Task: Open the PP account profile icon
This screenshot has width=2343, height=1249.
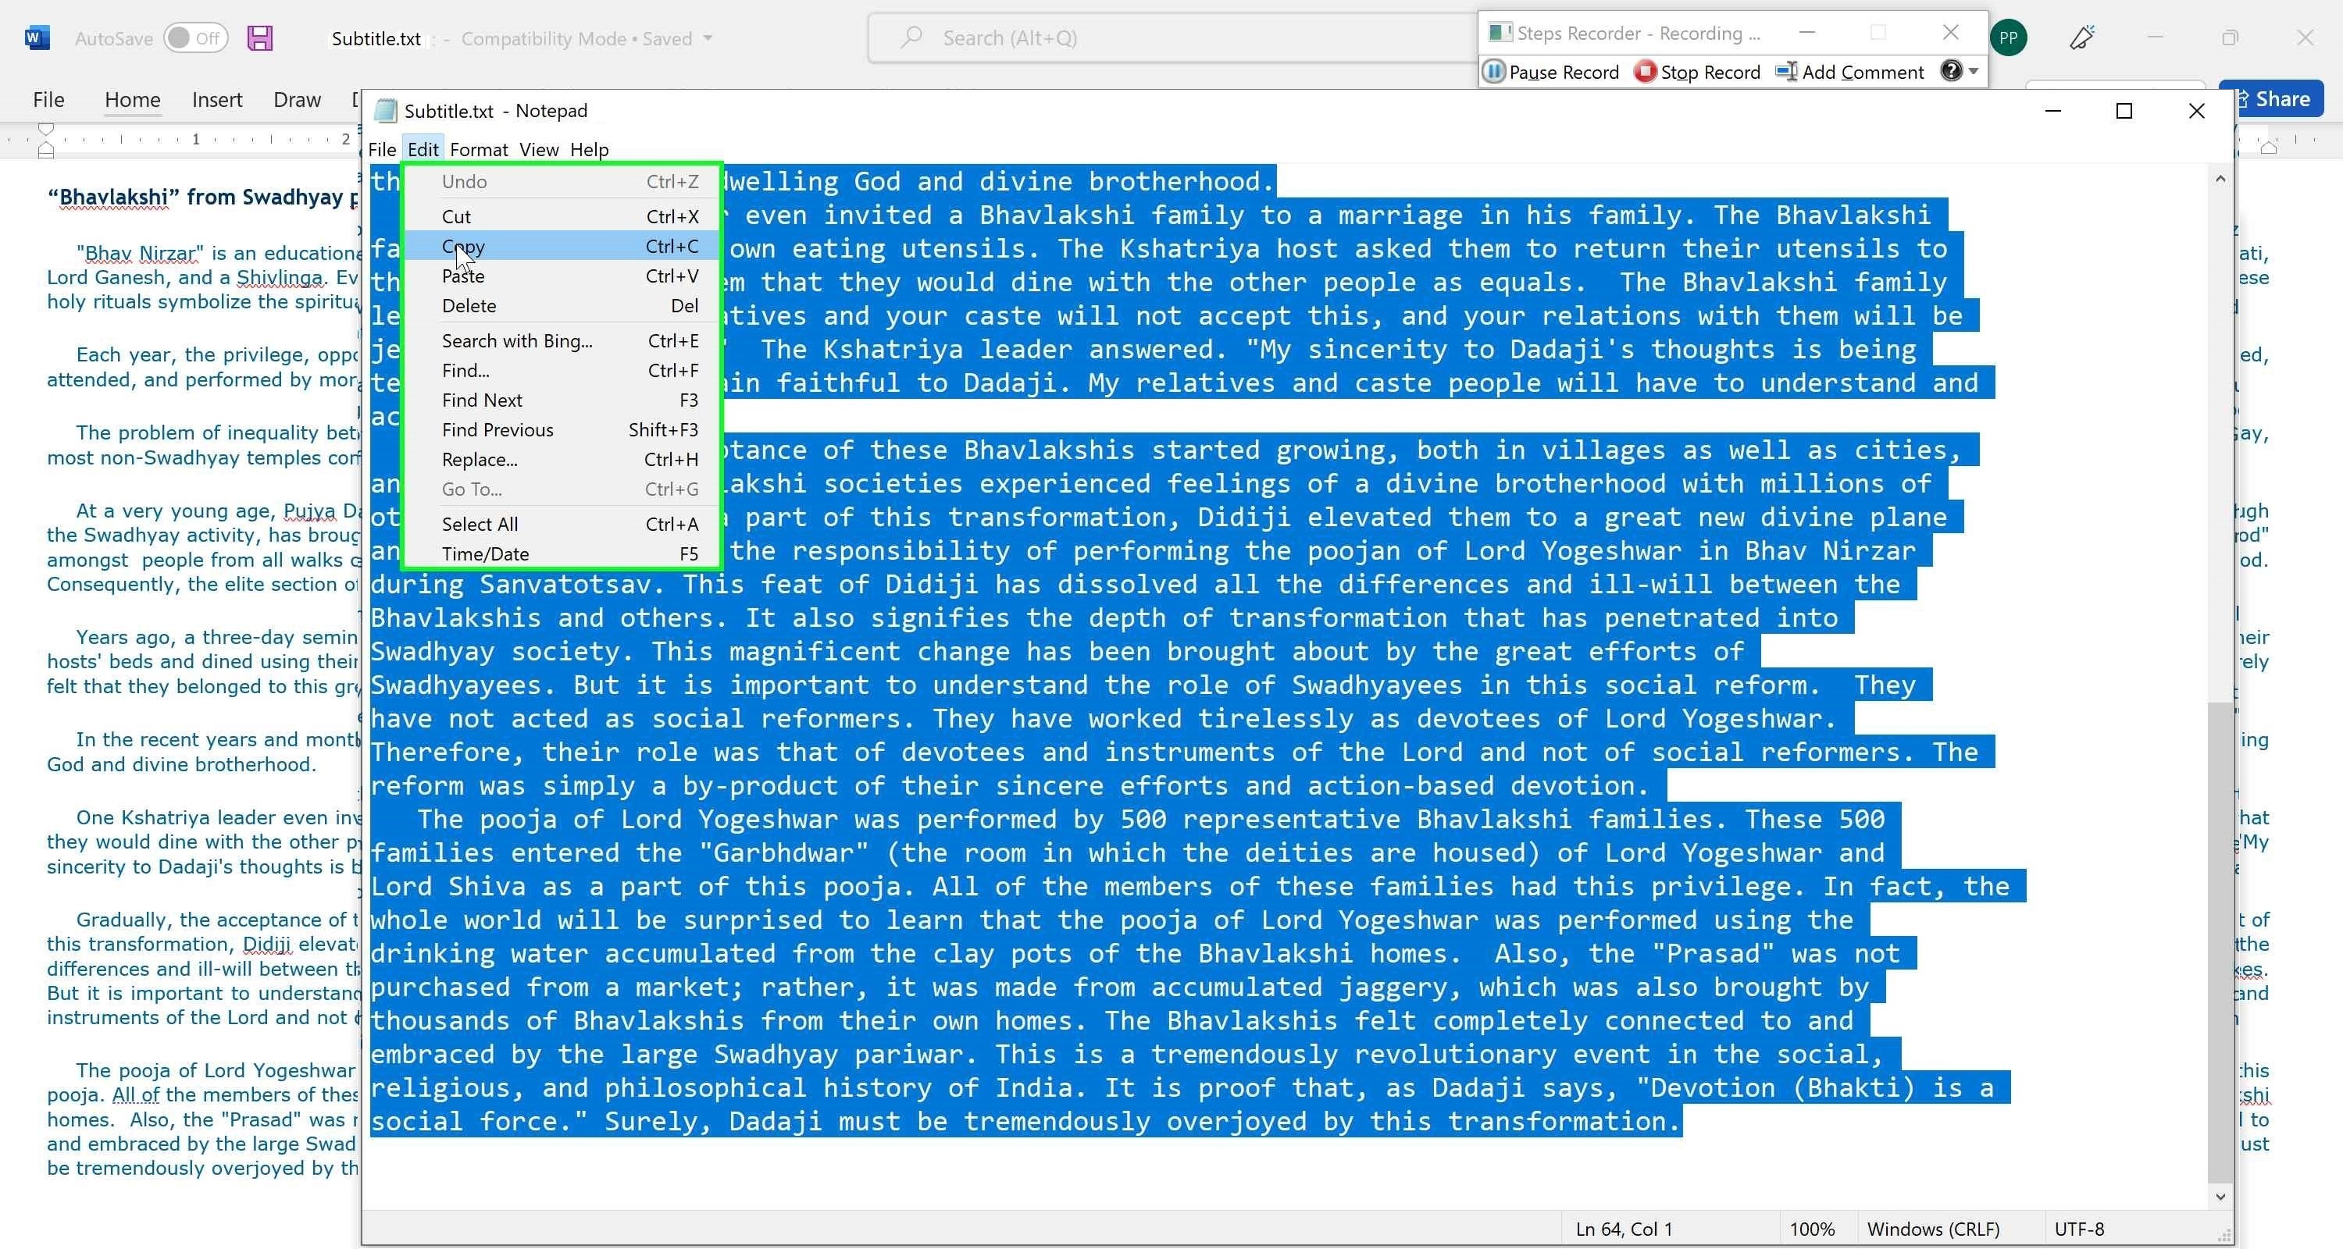Action: pyautogui.click(x=2008, y=38)
